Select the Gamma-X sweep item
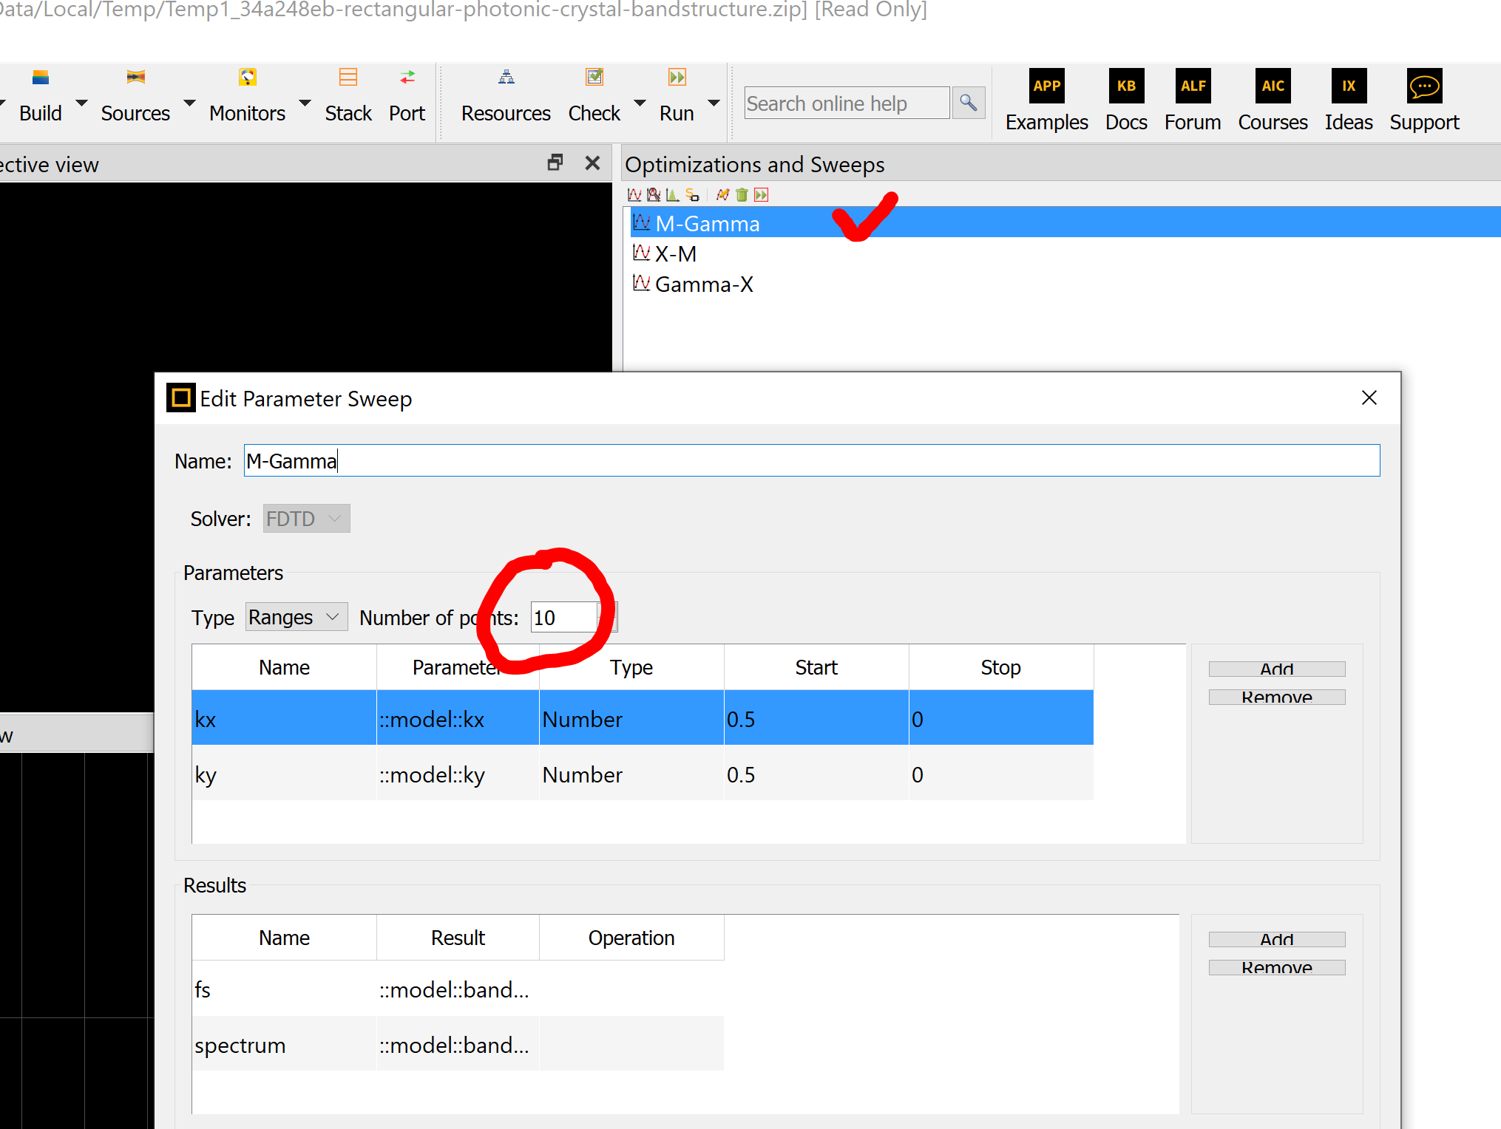1501x1129 pixels. [x=703, y=284]
